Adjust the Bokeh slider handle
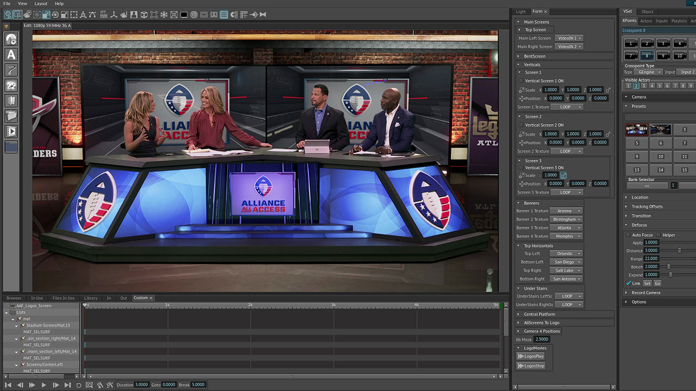Viewport: 696px width, 391px height. (668, 267)
